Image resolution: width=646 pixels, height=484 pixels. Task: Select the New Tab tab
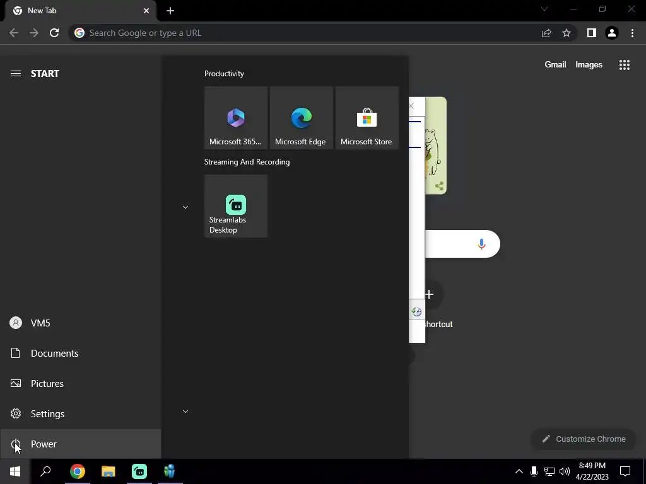pyautogui.click(x=80, y=11)
